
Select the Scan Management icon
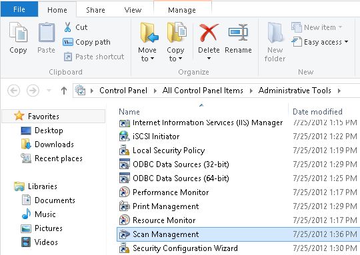point(125,234)
